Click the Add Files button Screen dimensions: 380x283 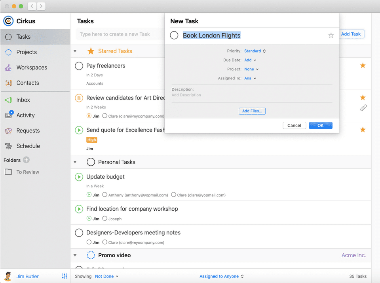[x=252, y=111]
